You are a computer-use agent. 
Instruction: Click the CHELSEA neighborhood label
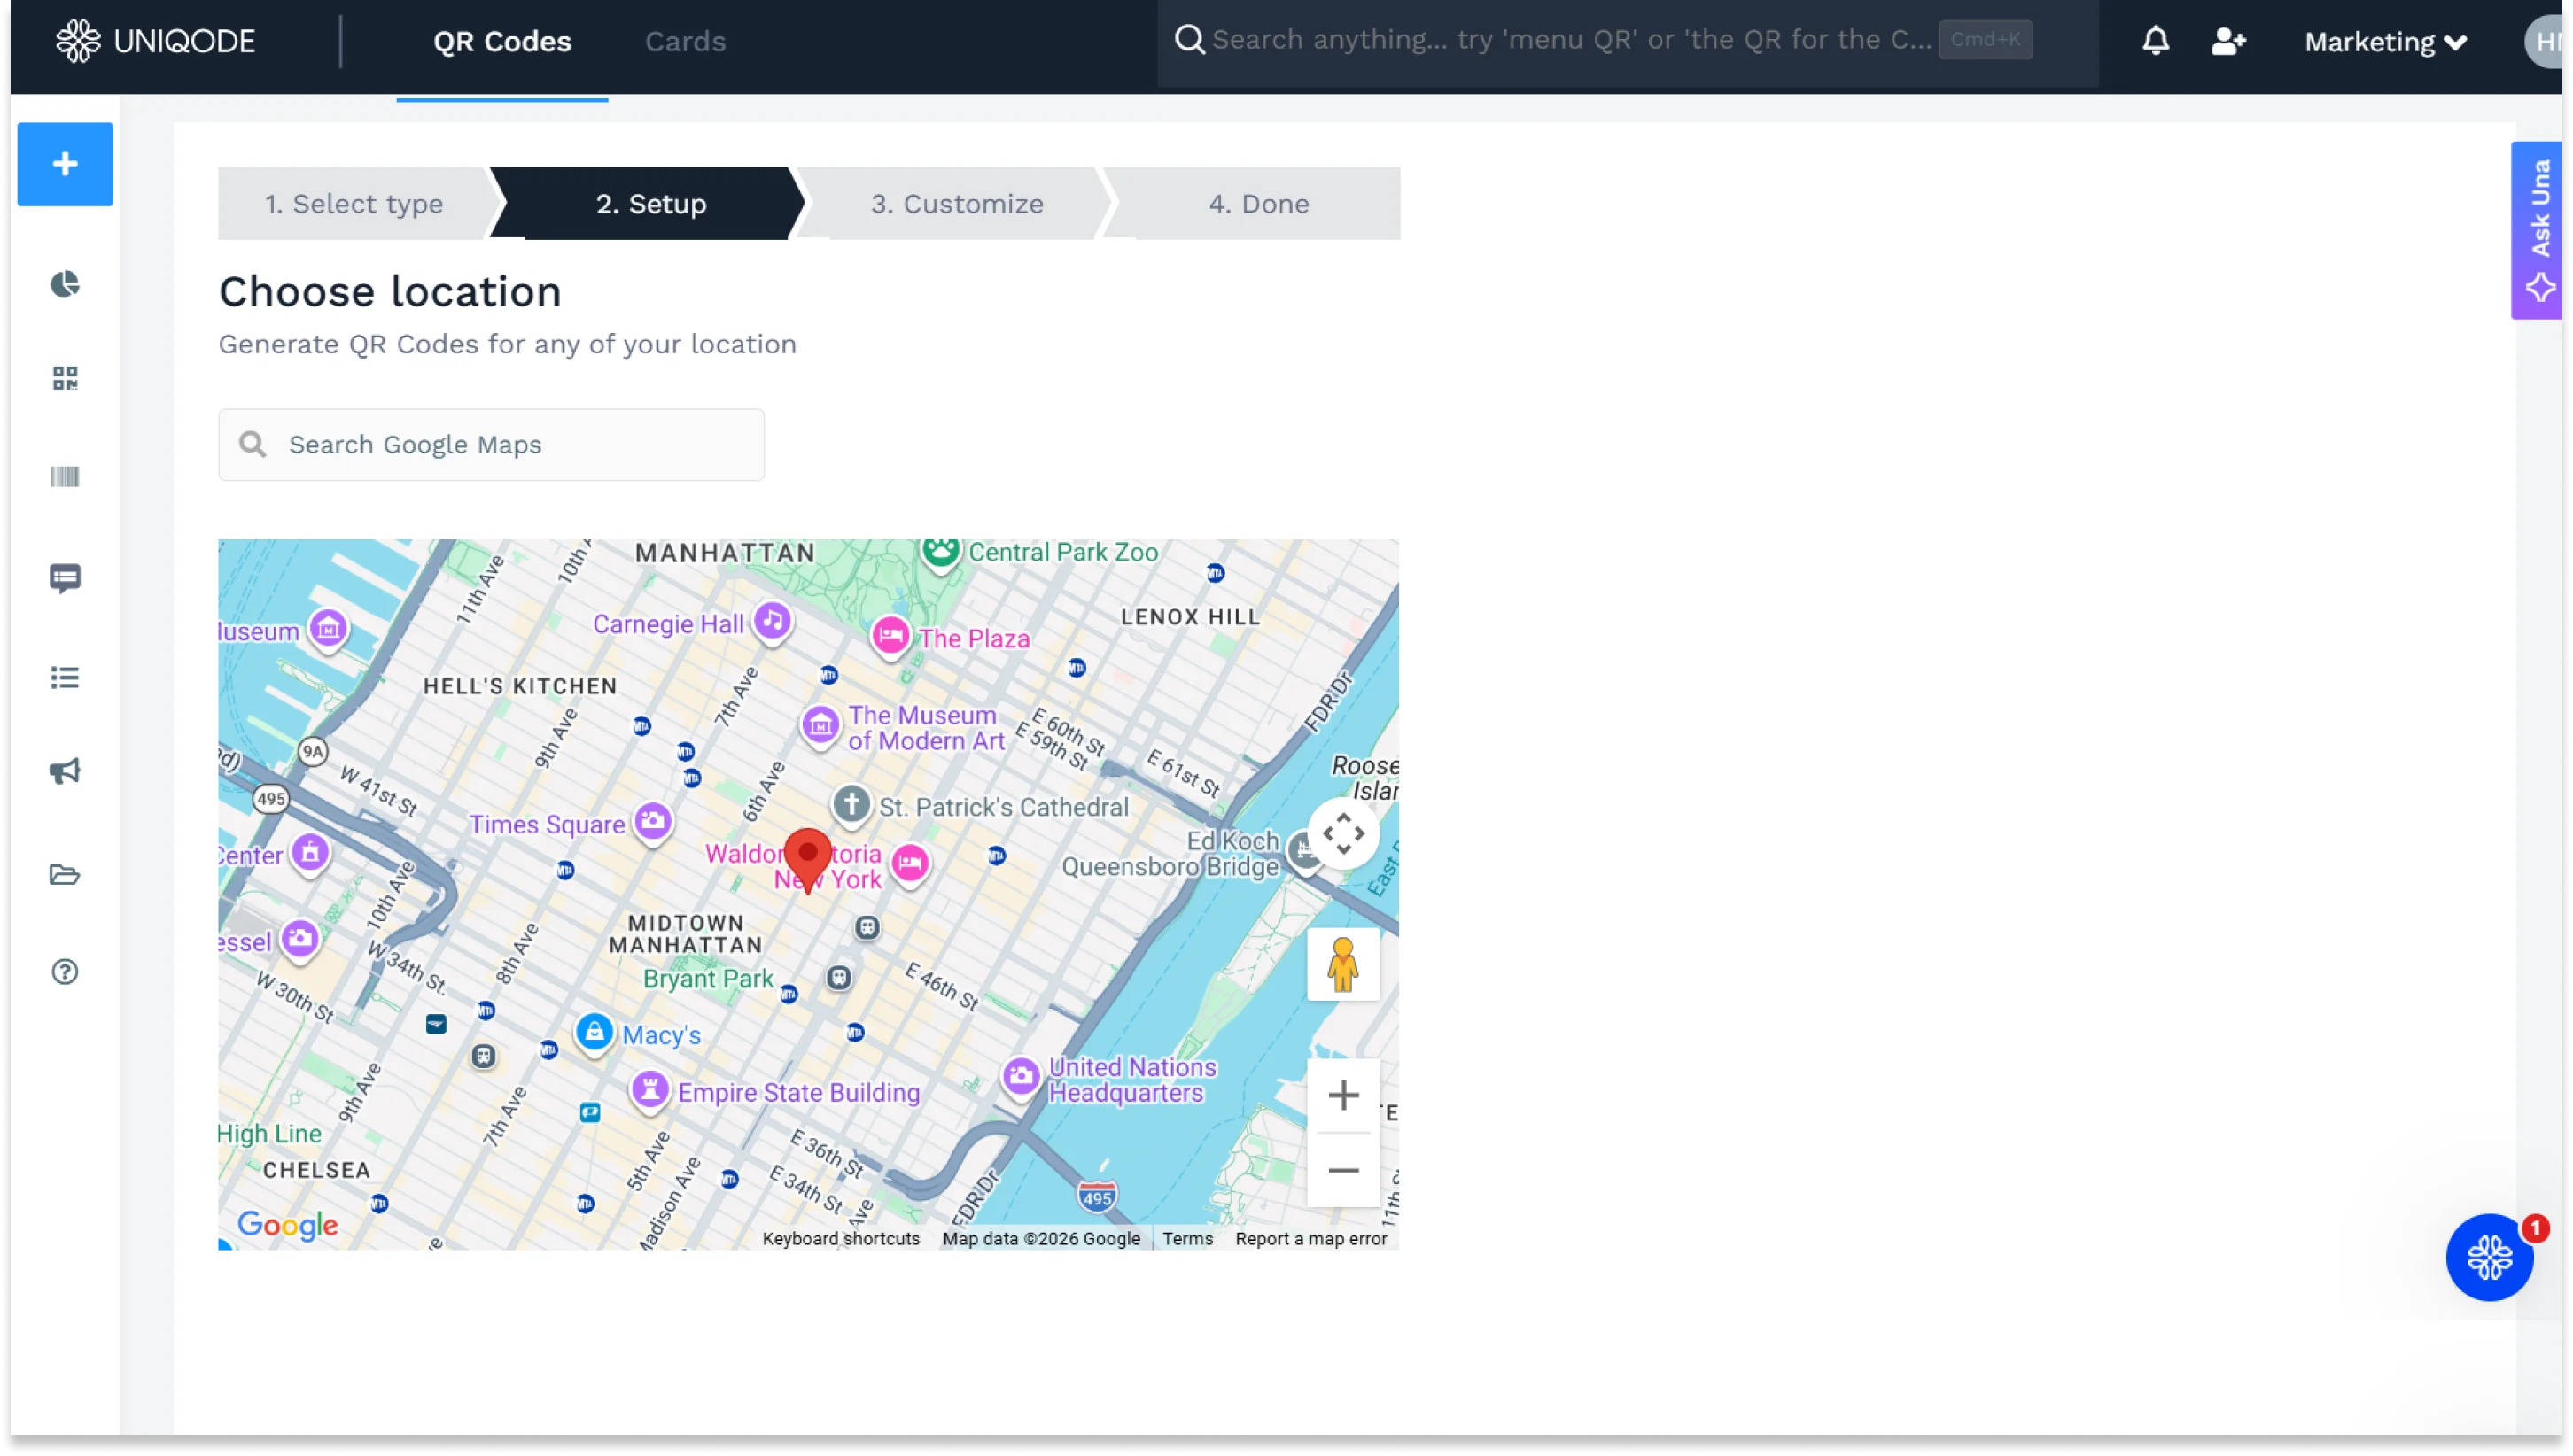coord(317,1171)
